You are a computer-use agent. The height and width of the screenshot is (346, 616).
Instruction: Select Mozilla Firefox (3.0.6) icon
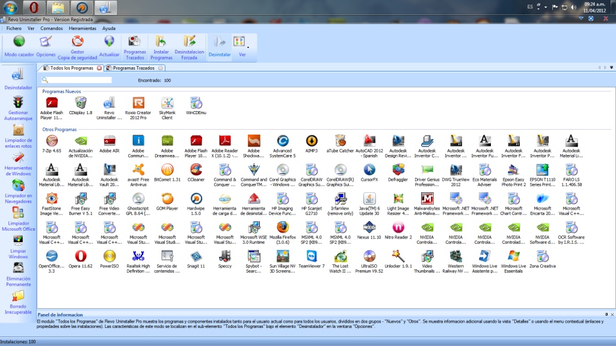tap(283, 232)
